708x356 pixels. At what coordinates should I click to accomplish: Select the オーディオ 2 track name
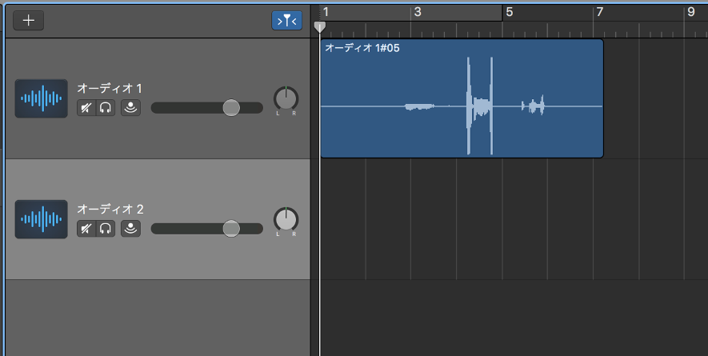110,209
